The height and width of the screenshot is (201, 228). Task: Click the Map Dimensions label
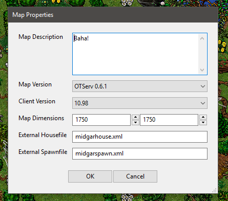tap(42, 118)
